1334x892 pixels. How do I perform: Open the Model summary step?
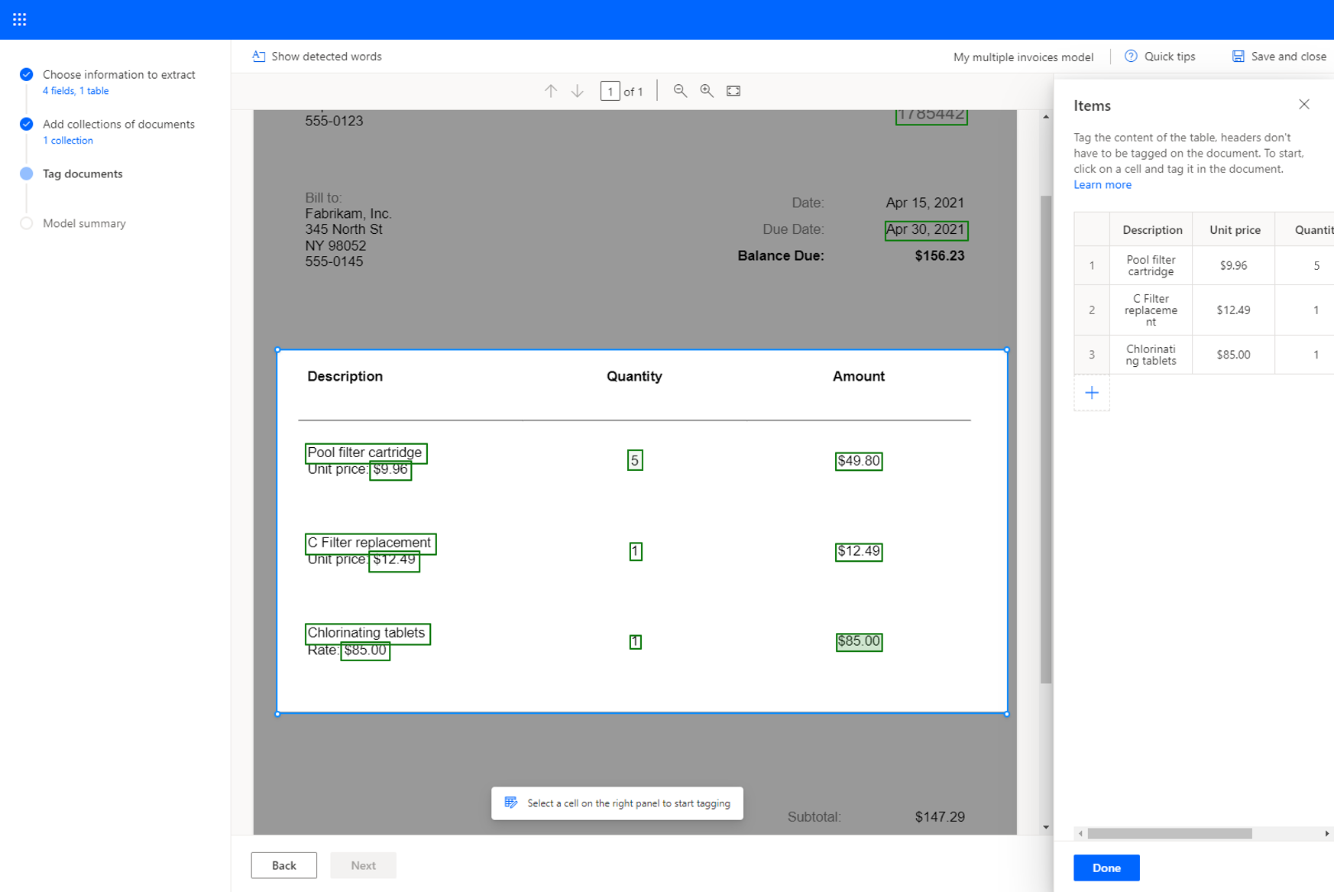click(x=84, y=223)
